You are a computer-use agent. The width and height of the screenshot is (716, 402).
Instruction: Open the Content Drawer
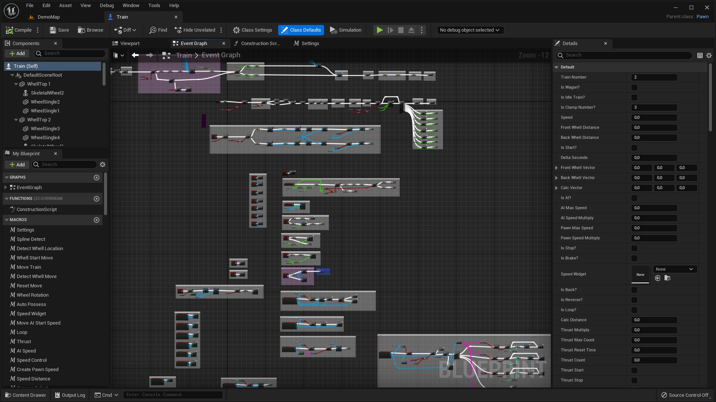25,395
